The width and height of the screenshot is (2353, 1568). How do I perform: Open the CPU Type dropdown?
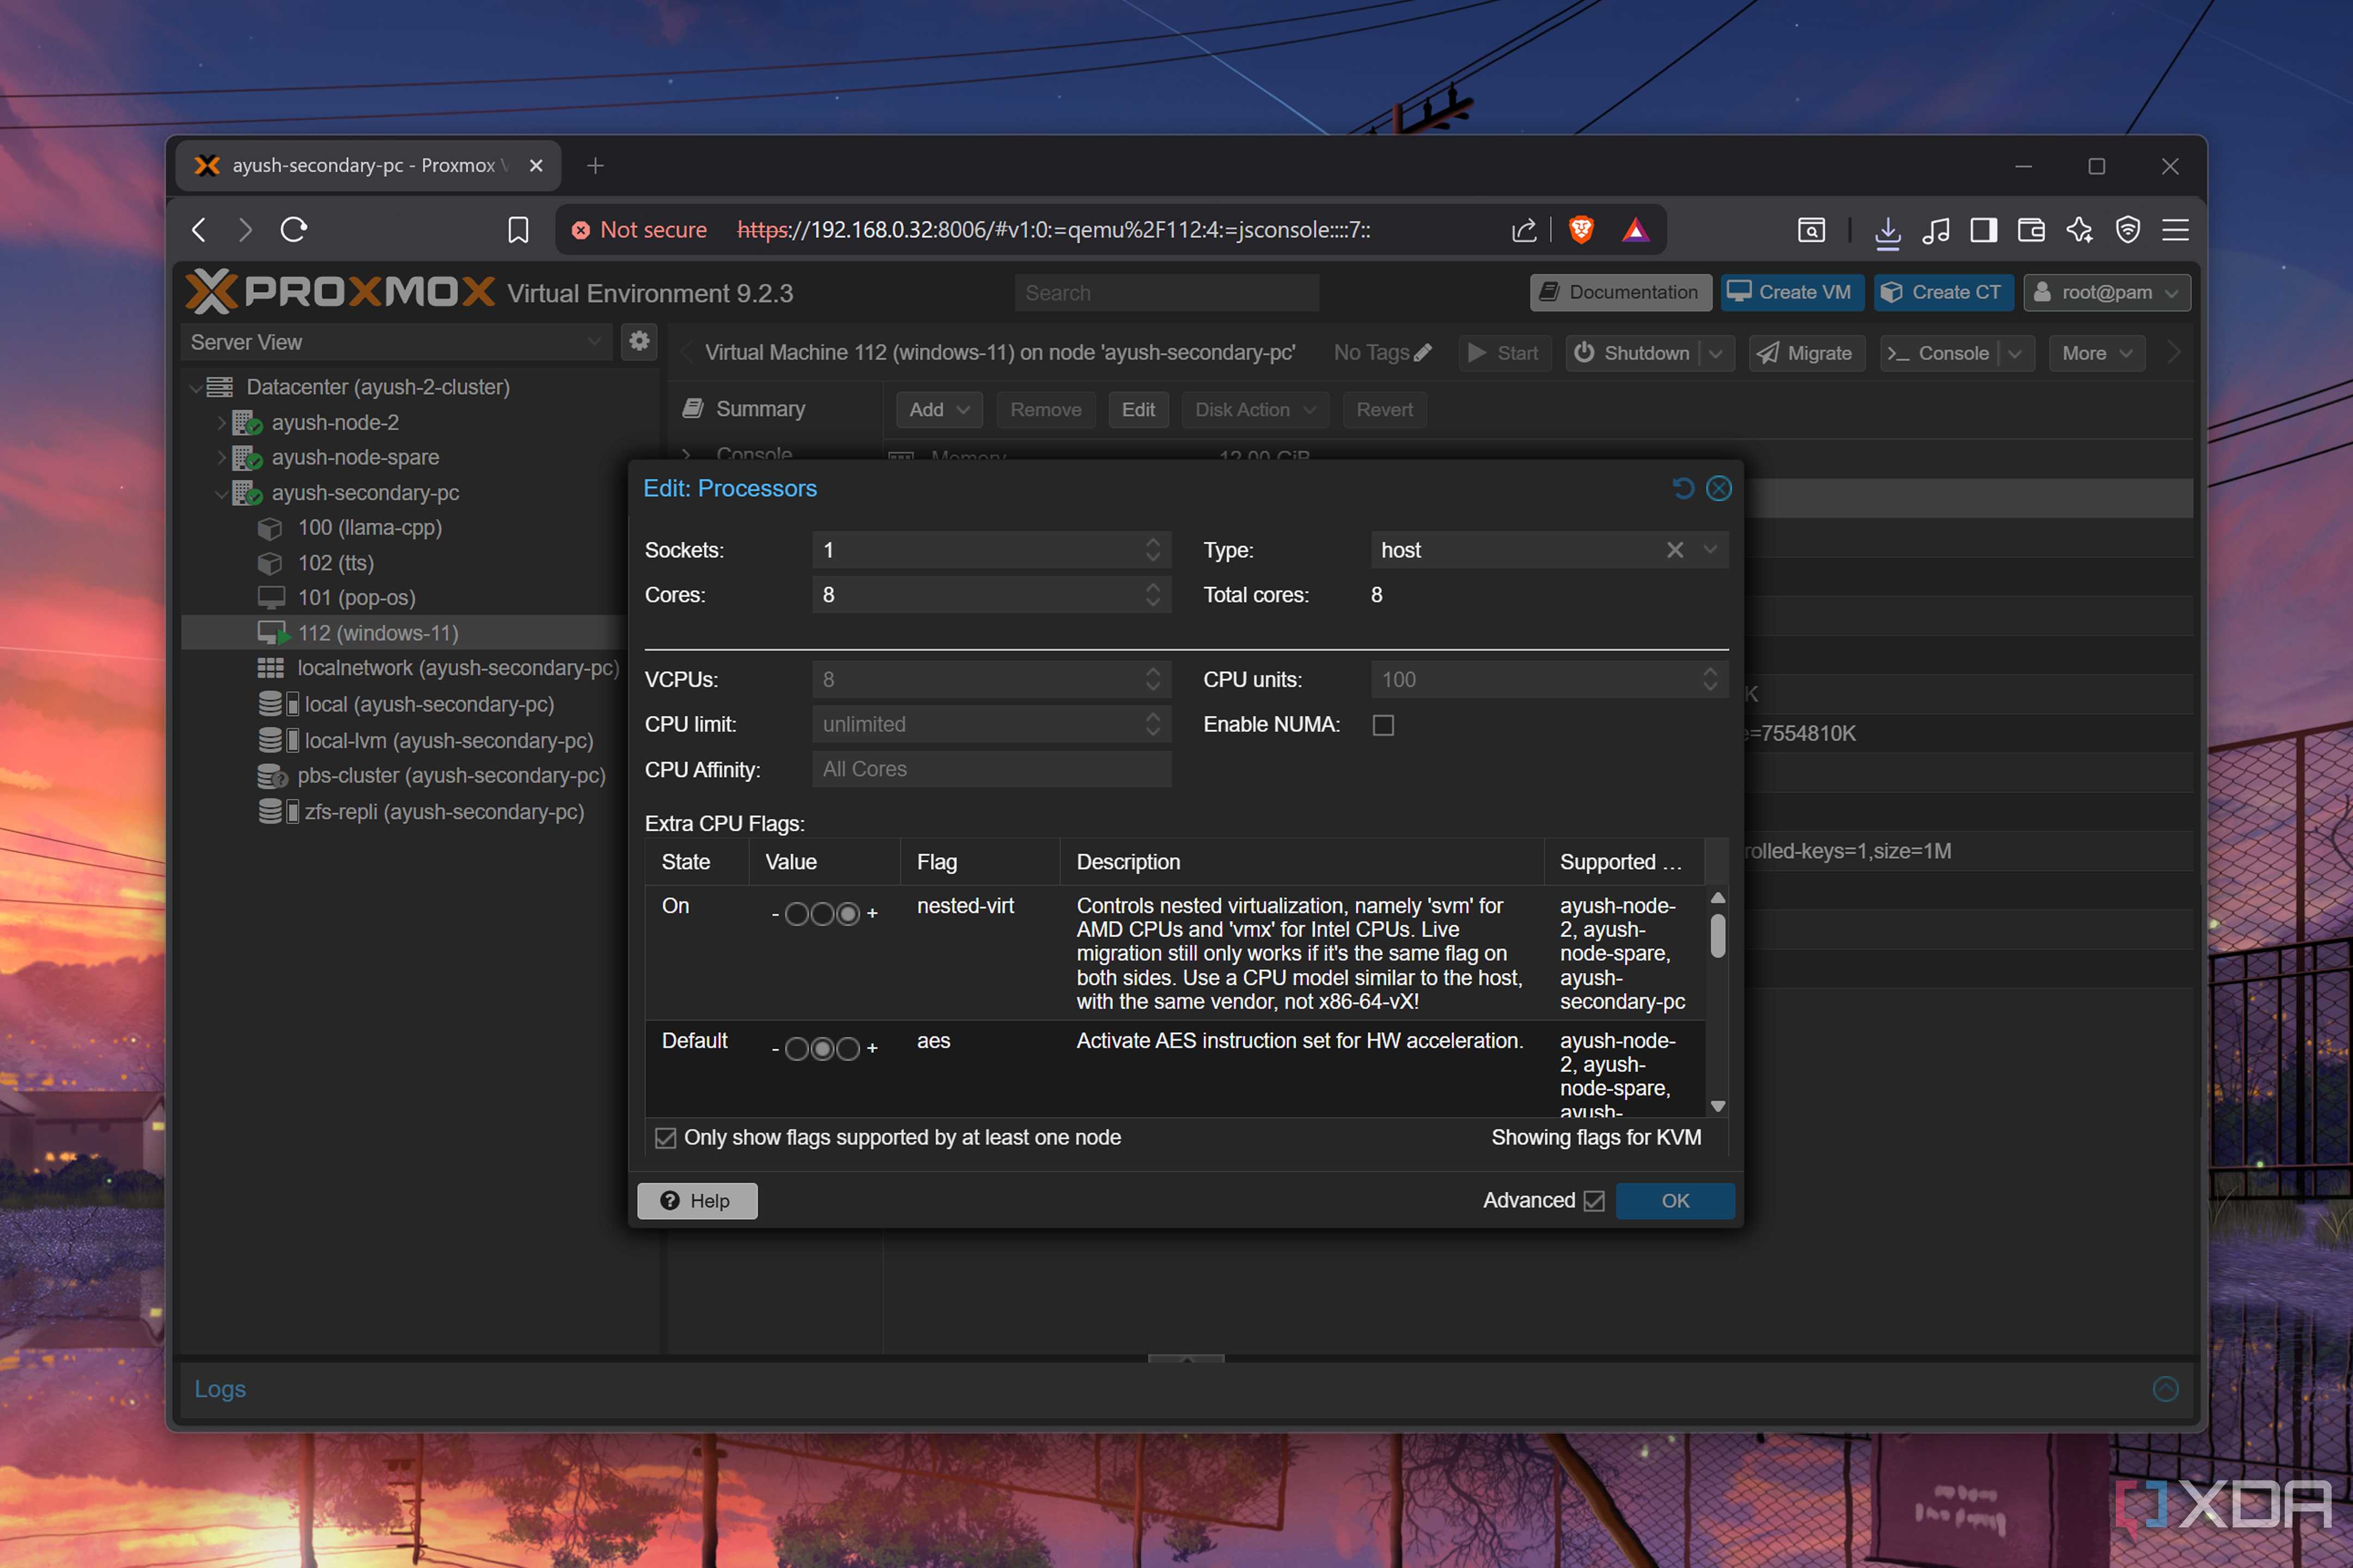(x=1710, y=549)
